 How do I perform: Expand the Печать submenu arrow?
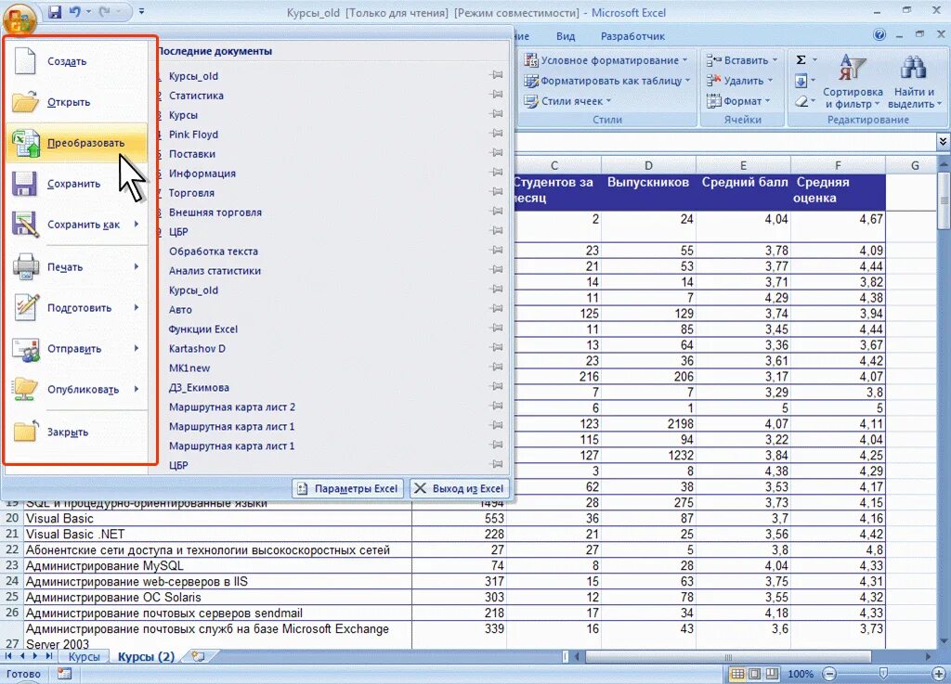click(137, 266)
